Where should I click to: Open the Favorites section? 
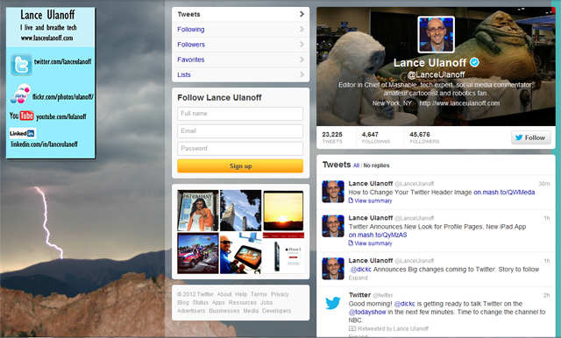240,60
